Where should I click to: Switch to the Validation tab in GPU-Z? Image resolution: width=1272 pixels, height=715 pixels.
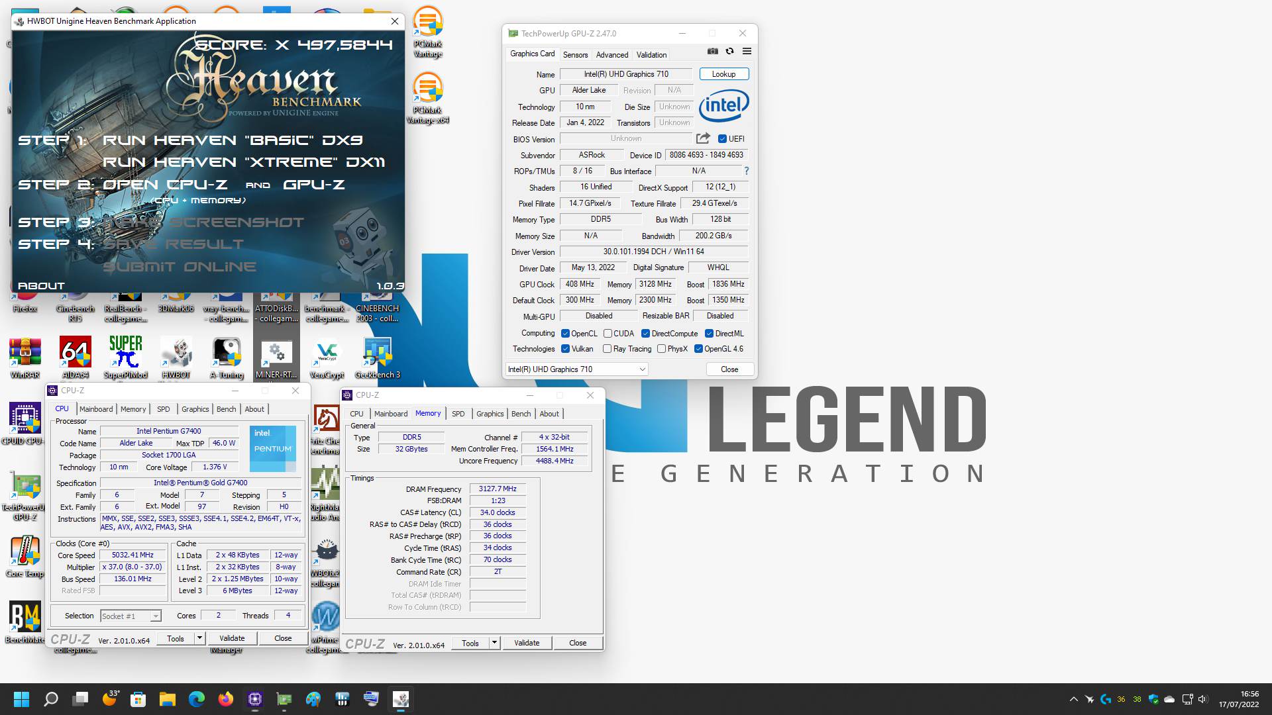click(x=652, y=55)
